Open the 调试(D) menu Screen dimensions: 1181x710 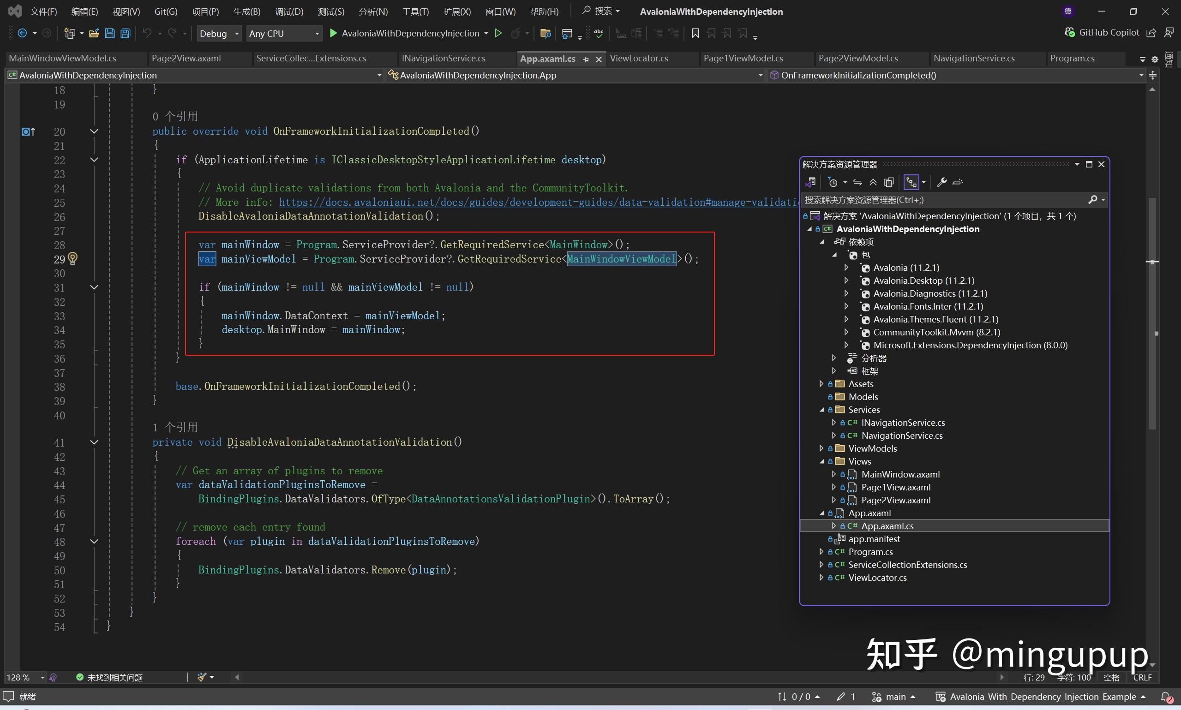(x=289, y=12)
